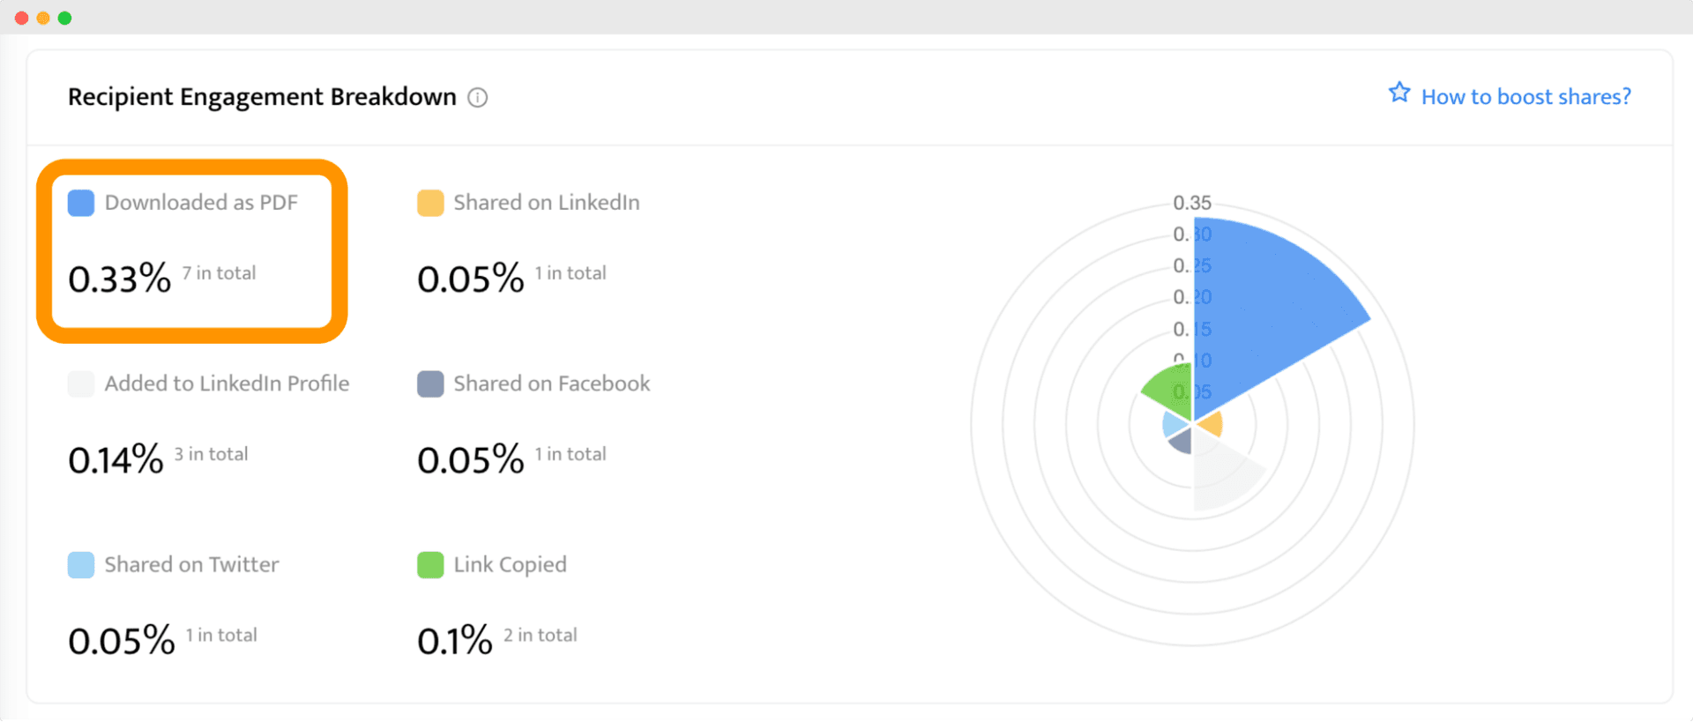Toggle the Shared on Twitter light blue swatch

click(81, 565)
